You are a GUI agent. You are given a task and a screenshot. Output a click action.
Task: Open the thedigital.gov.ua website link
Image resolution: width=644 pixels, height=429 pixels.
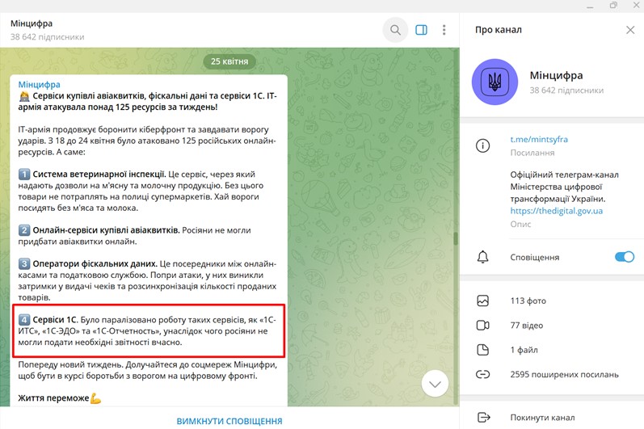pyautogui.click(x=556, y=211)
